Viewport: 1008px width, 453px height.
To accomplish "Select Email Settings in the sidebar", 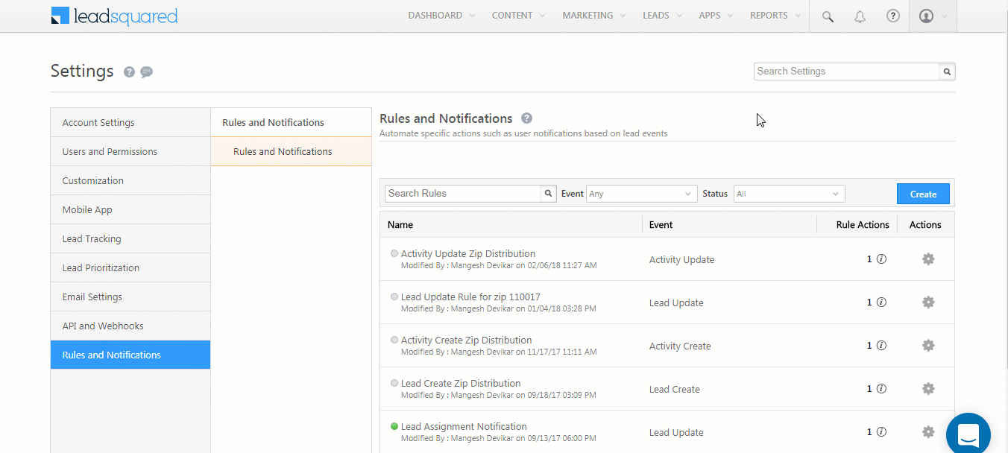I will coord(92,296).
